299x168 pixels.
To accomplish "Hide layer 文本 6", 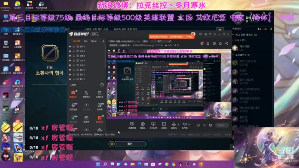I will point(70,51).
